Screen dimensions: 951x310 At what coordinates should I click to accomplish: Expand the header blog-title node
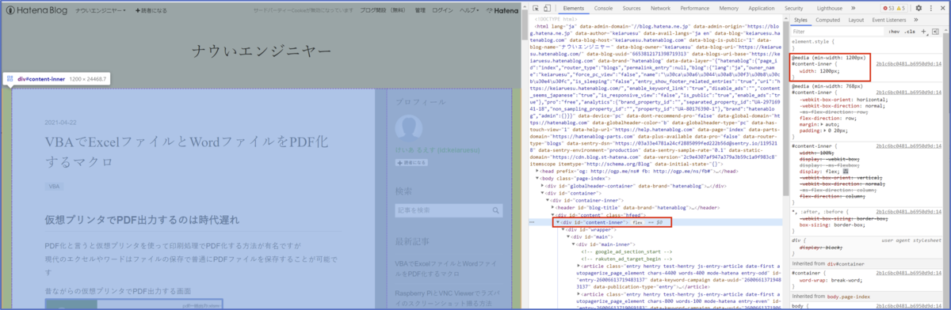point(553,207)
